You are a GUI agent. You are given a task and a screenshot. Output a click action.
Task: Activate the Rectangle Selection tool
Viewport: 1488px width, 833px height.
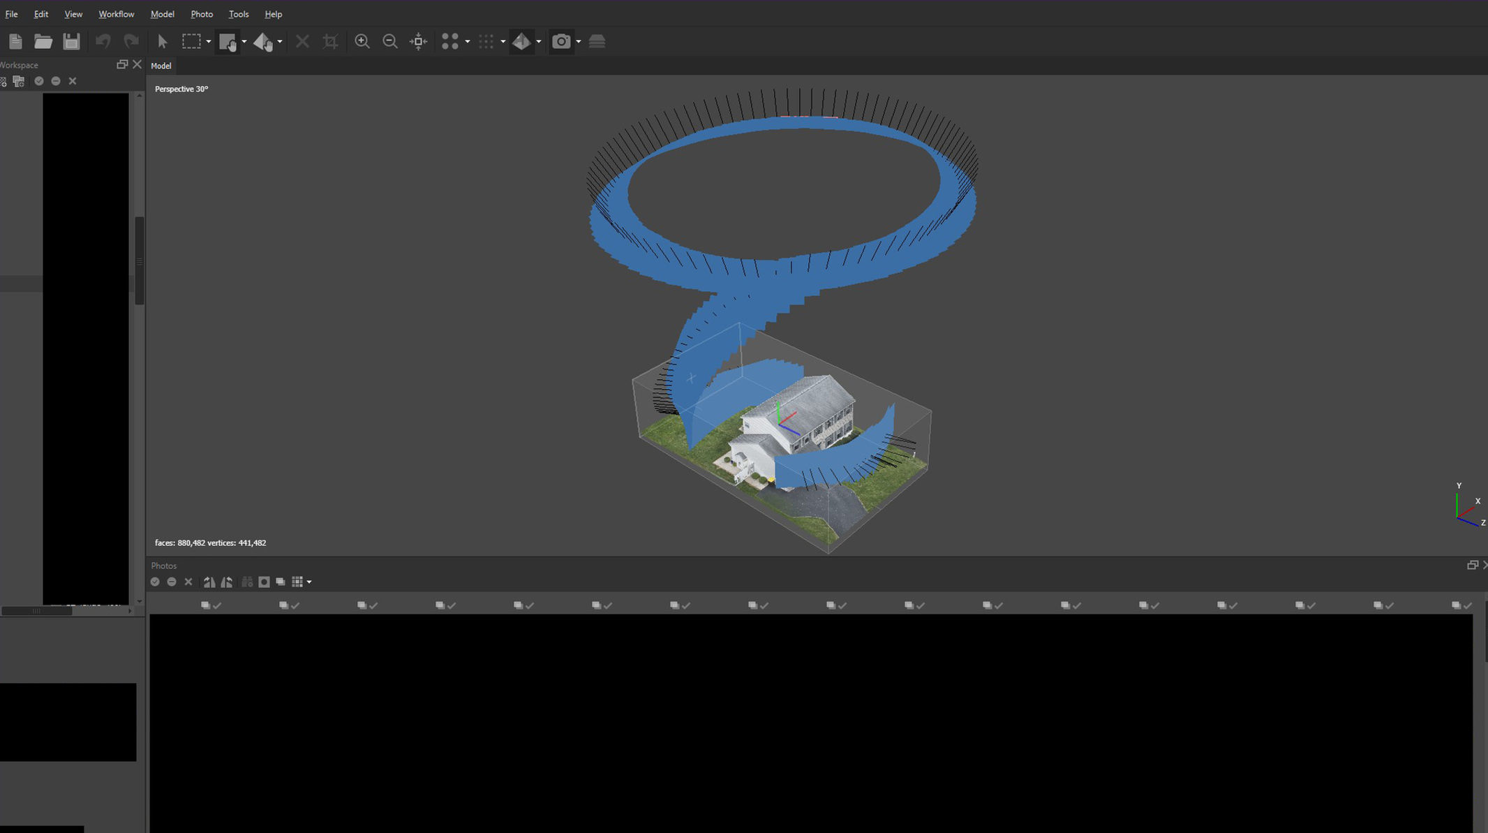tap(191, 42)
